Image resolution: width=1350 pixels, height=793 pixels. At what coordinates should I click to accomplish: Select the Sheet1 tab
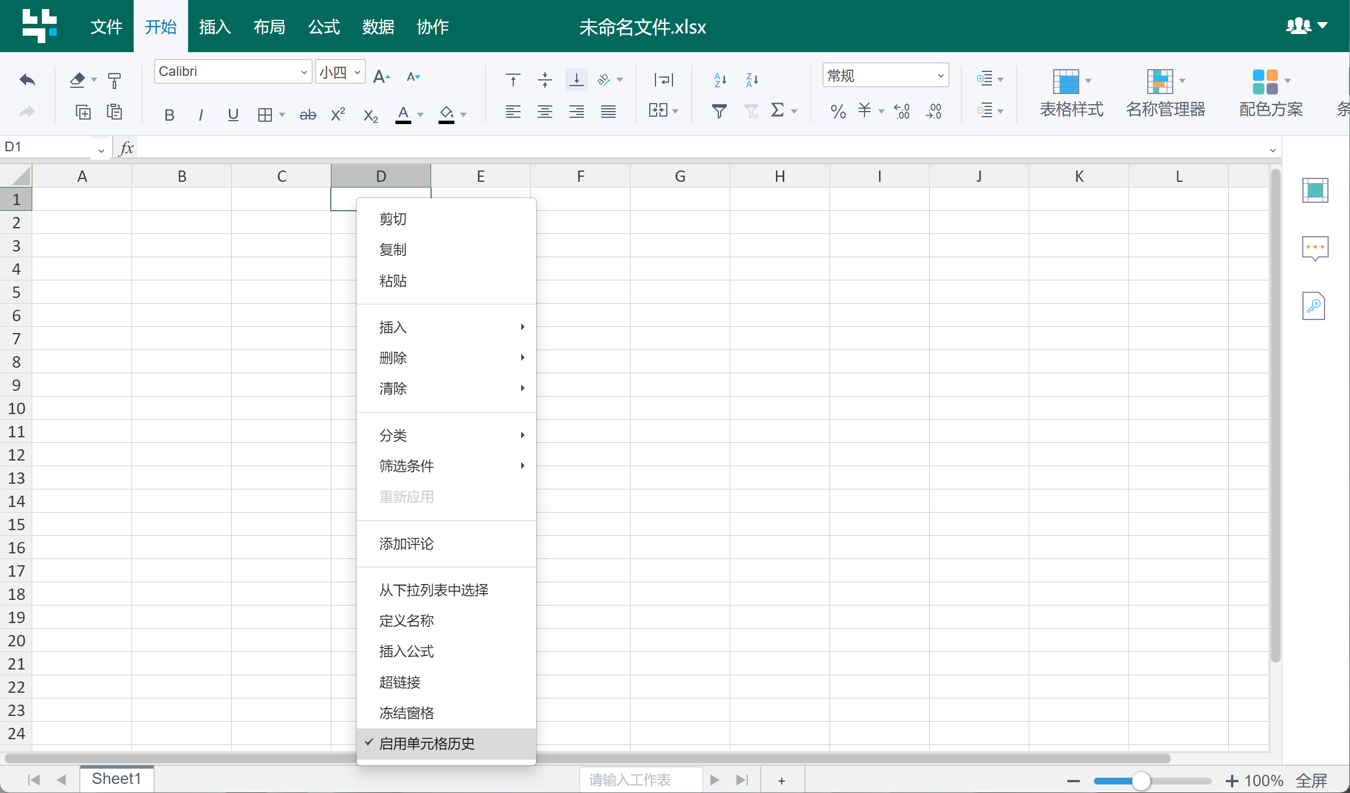click(x=117, y=779)
